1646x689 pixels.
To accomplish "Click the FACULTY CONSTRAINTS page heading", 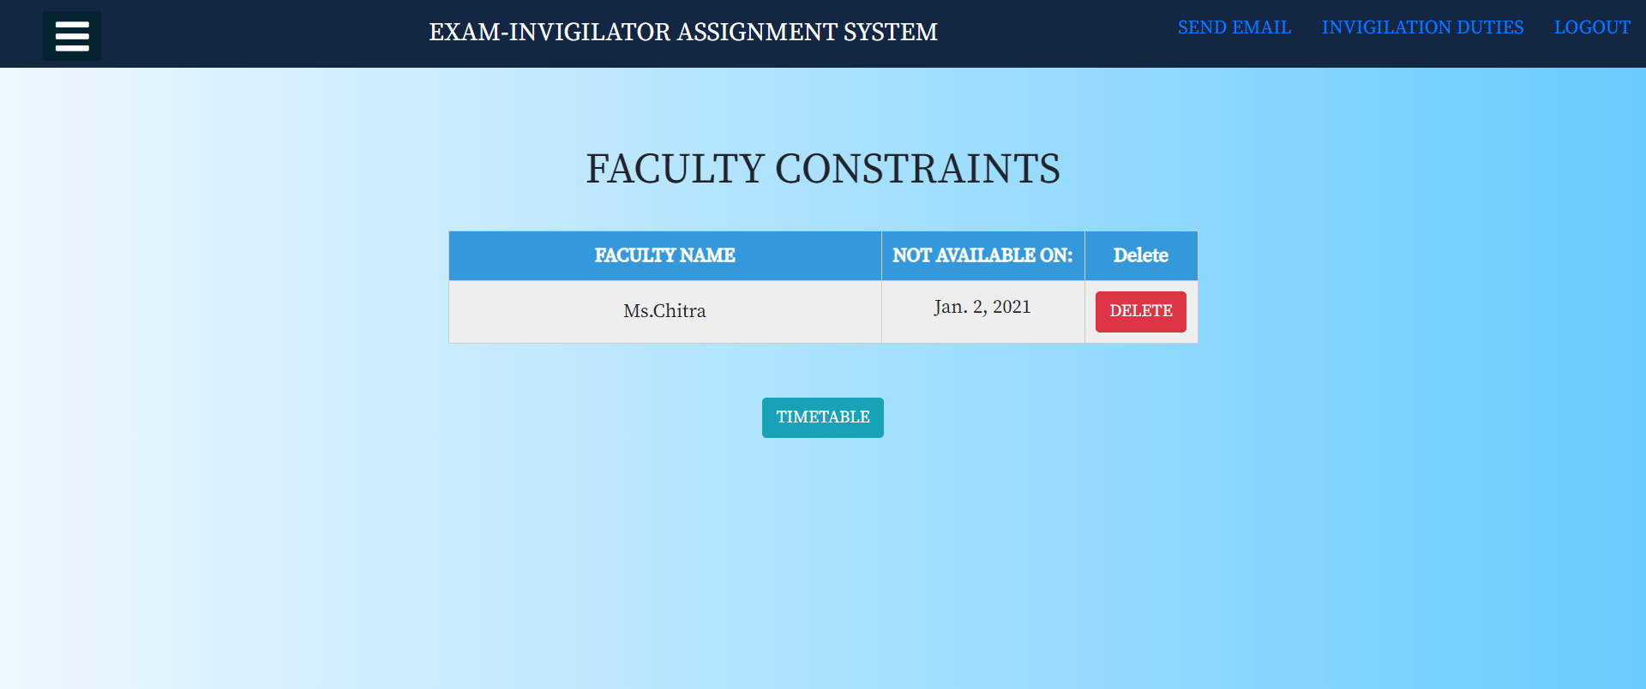I will [822, 169].
